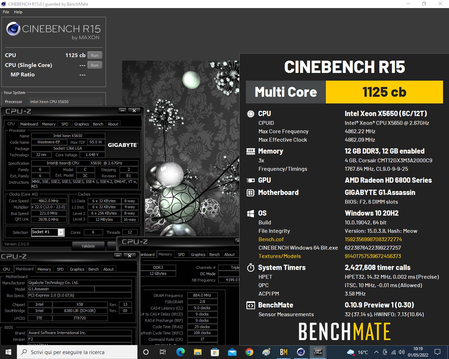The width and height of the screenshot is (449, 359).
Task: Open File Explorer from the taskbar
Action: (x=197, y=352)
